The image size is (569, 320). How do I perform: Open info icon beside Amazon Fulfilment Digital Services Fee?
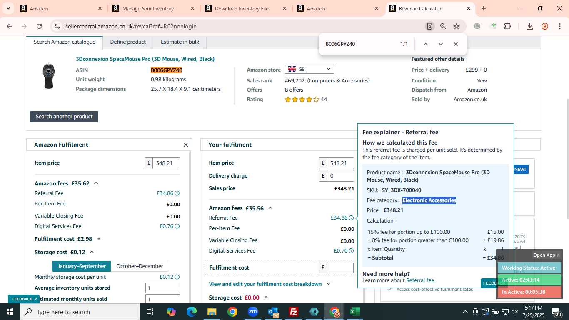[x=177, y=226]
